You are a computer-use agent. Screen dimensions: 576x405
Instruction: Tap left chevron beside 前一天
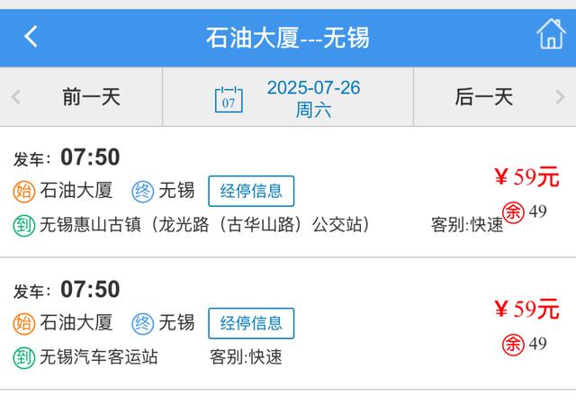tap(16, 97)
